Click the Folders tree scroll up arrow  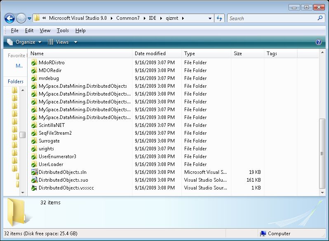(x=23, y=90)
